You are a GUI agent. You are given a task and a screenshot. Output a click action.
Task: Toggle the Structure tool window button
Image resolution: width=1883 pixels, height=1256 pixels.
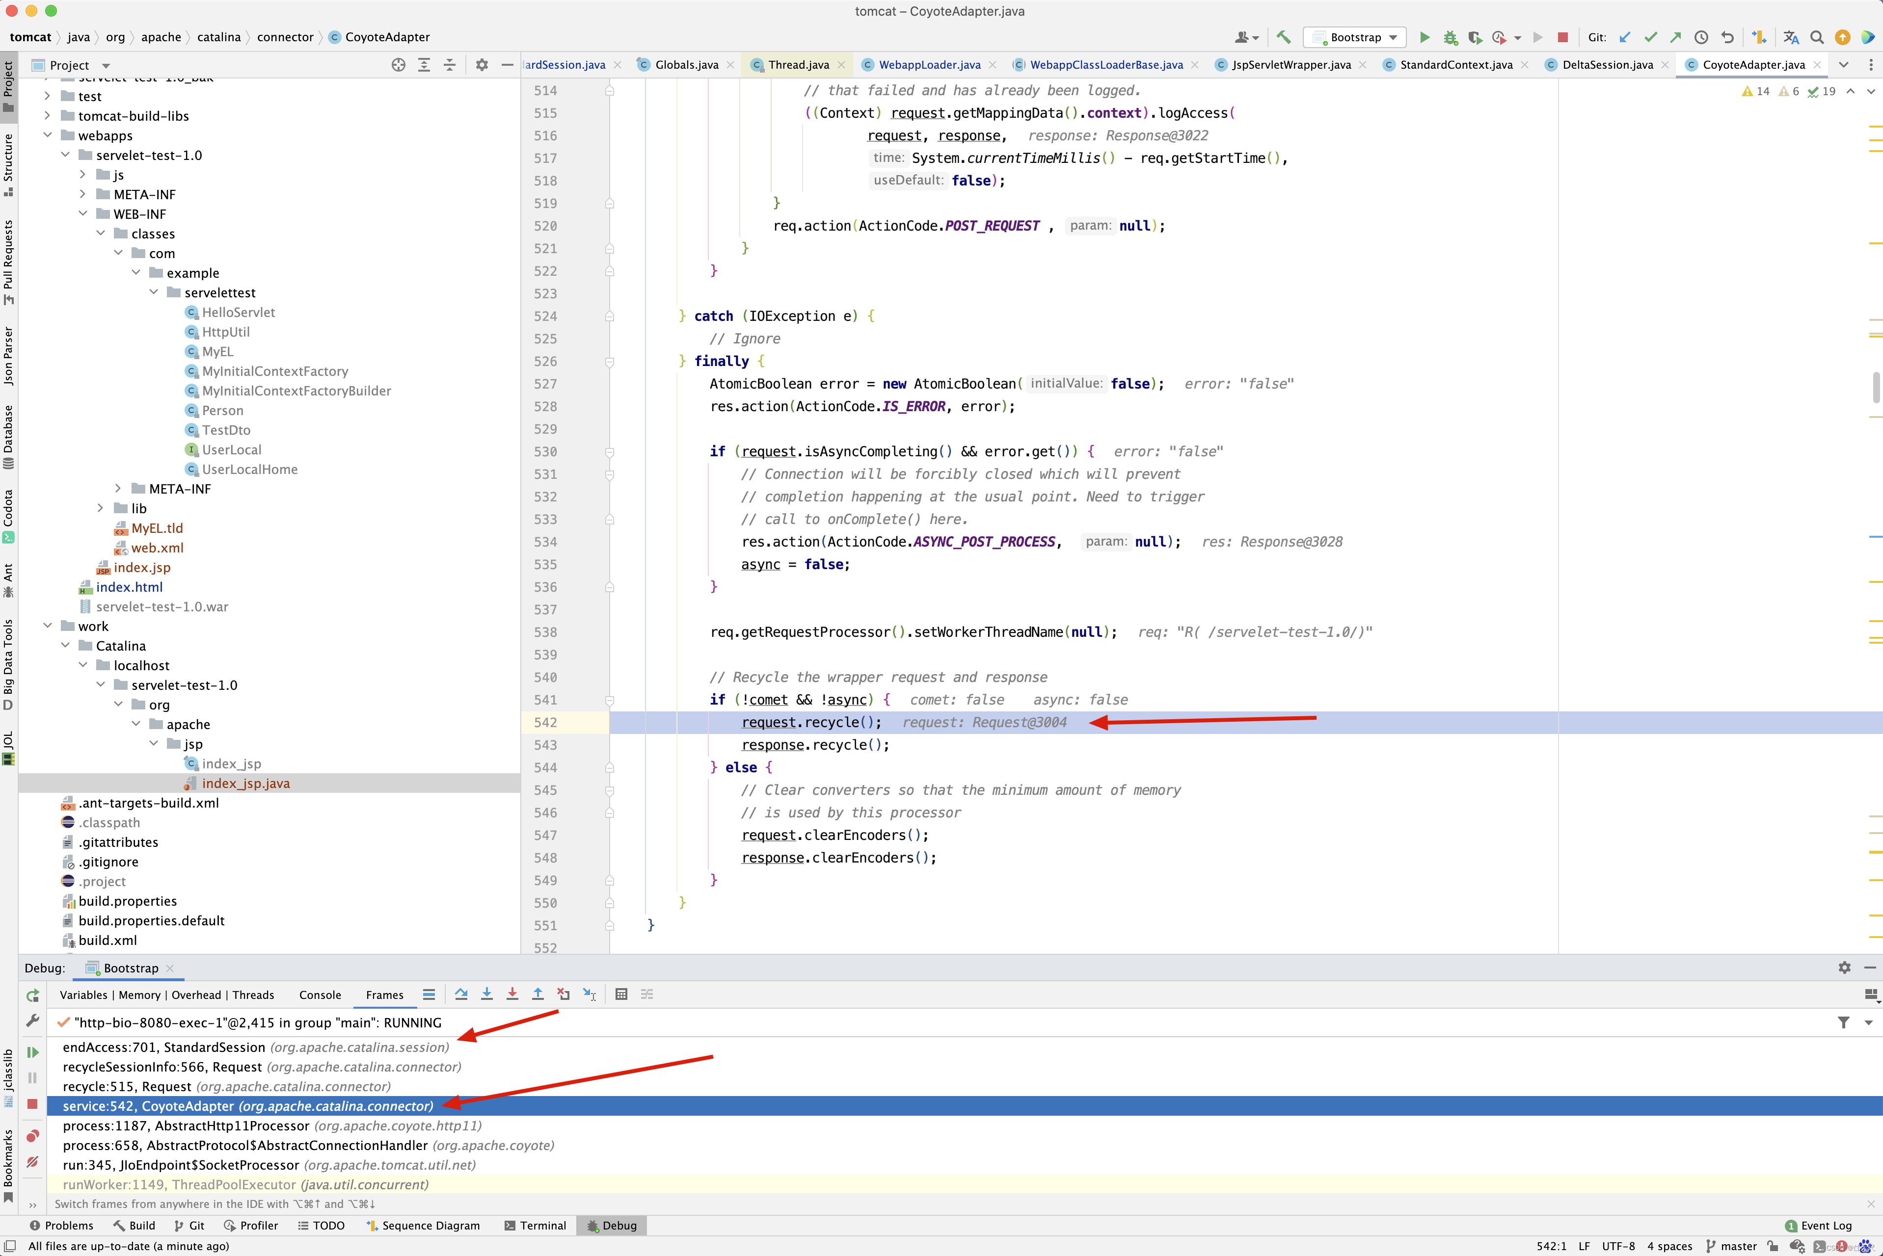pos(9,165)
